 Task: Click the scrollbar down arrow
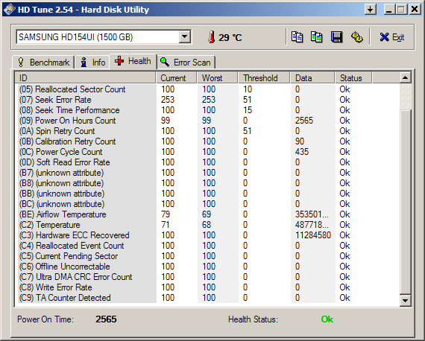406,300
